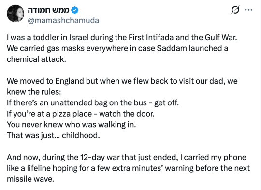The image size is (261, 190).
Task: Click the "pizza place - watch the door" line
Action: point(81,114)
